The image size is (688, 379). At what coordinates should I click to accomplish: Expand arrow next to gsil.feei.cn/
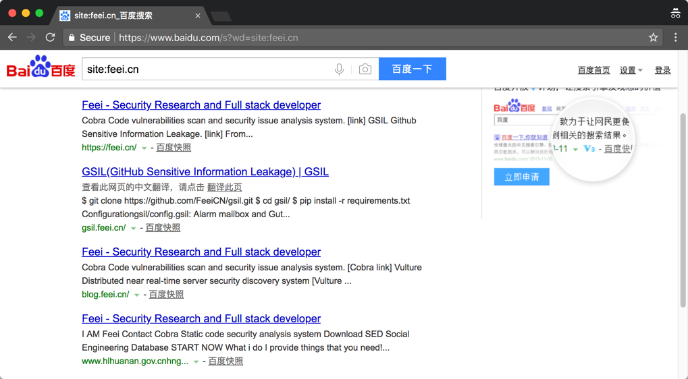click(x=133, y=229)
